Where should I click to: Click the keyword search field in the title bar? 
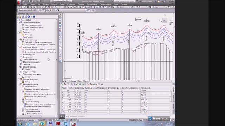coord(124,1)
